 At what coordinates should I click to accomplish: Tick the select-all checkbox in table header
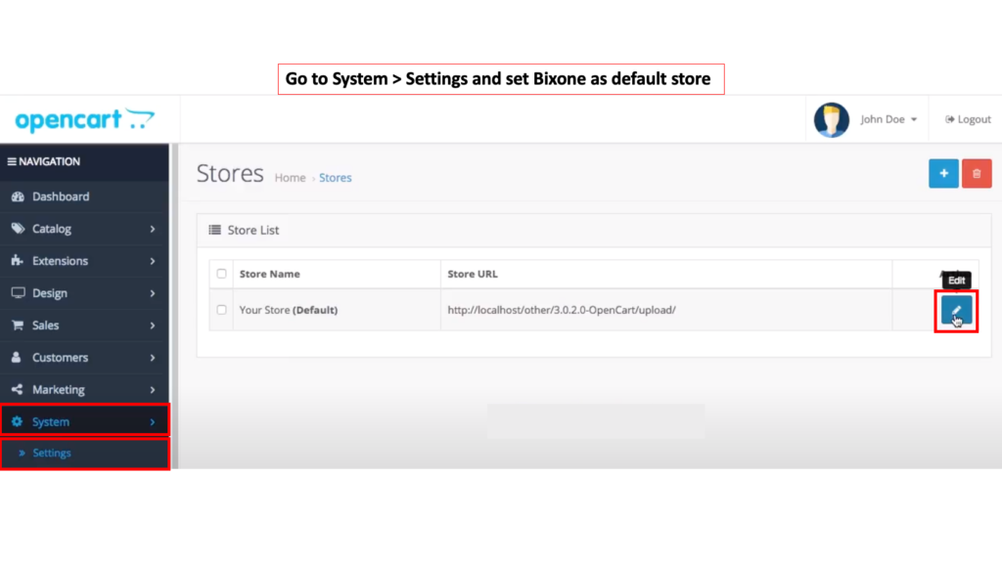(221, 274)
